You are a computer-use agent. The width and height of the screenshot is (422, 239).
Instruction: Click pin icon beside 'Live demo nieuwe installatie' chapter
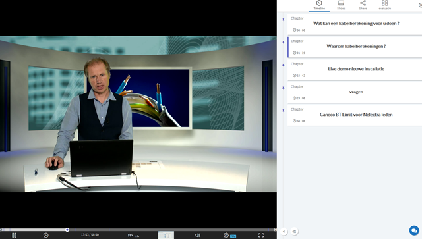[x=284, y=65]
